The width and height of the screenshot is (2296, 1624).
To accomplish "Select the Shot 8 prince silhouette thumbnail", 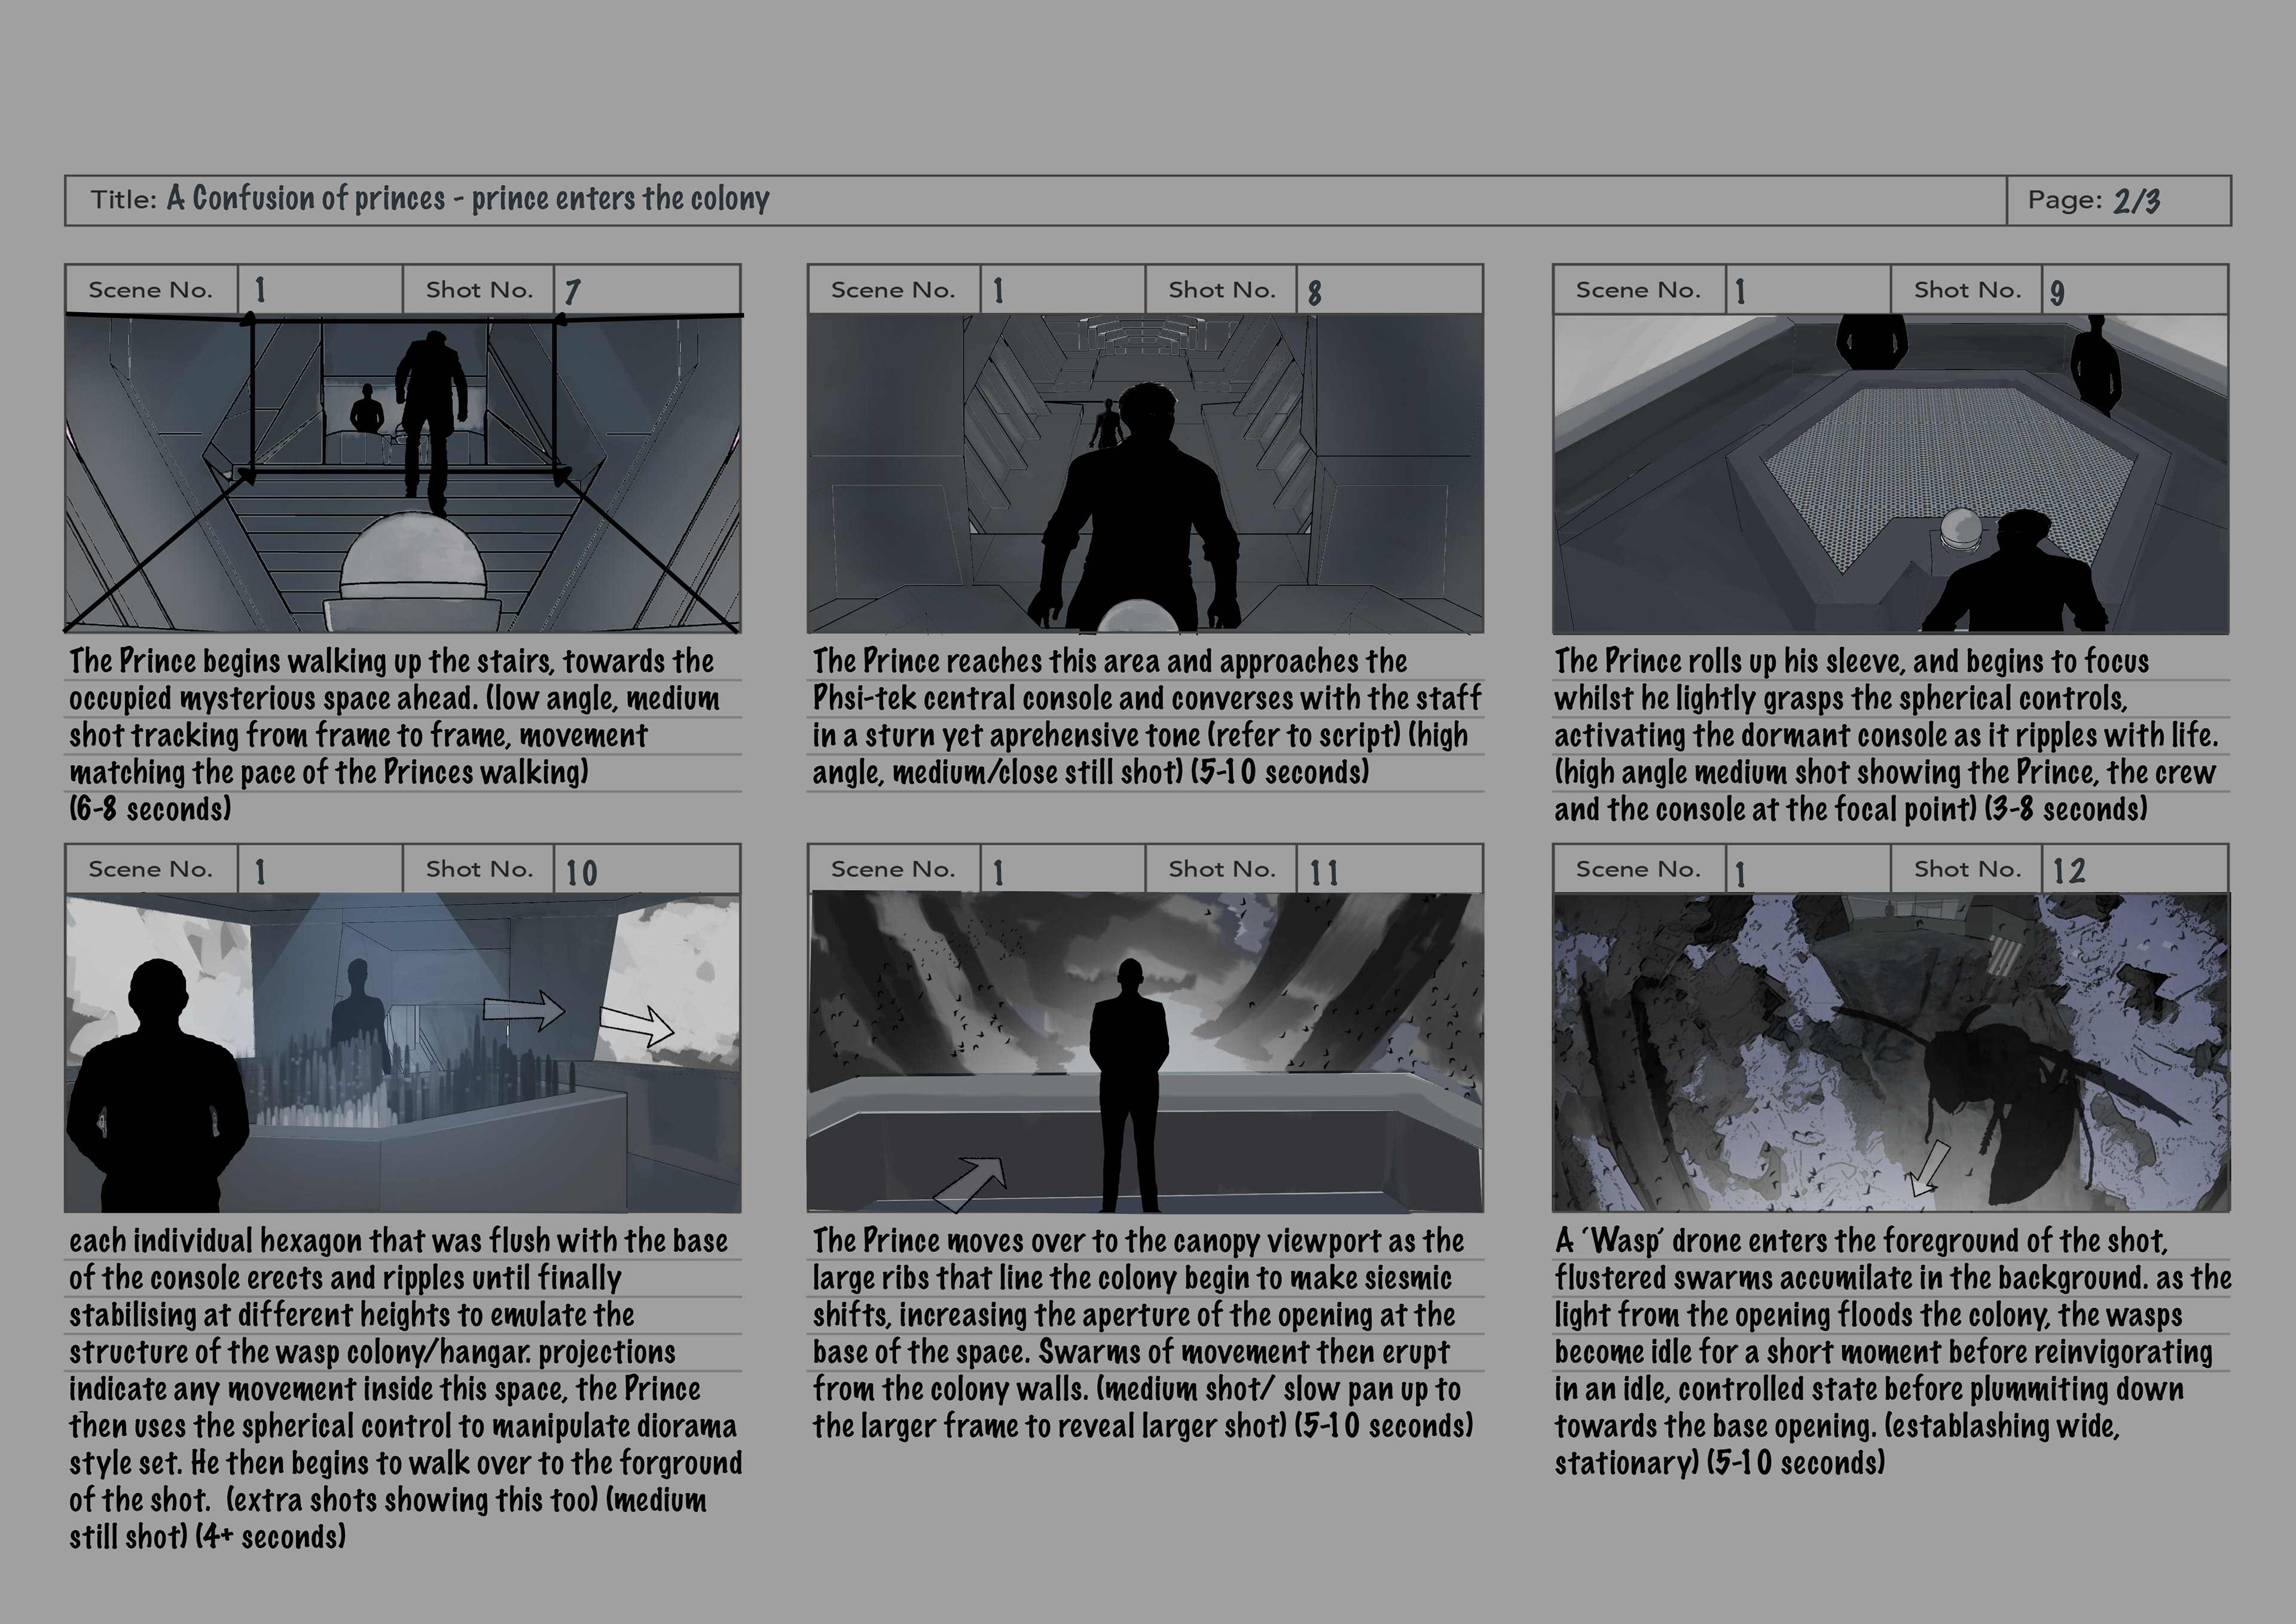I will 1145,473.
